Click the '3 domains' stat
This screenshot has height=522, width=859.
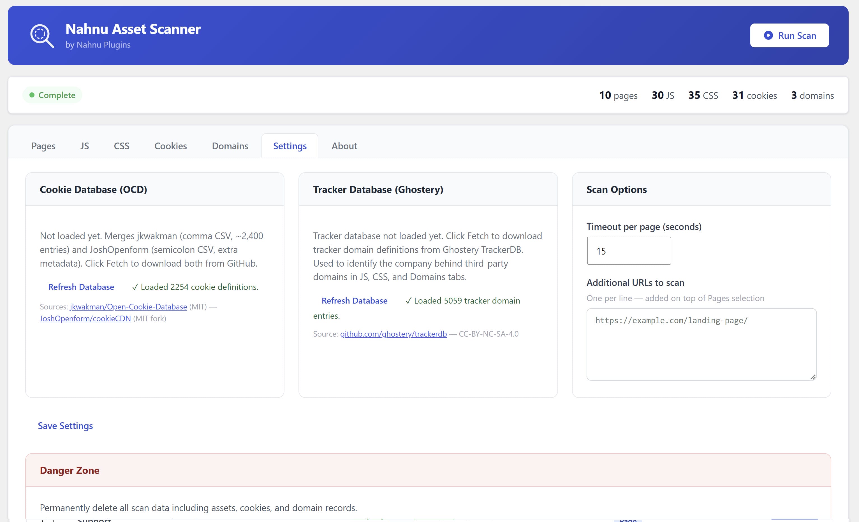click(812, 95)
